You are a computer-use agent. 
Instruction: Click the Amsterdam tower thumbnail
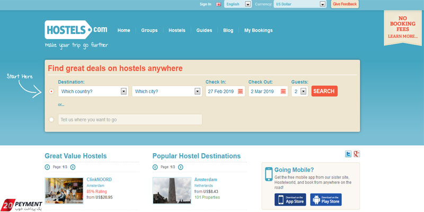[172, 191]
